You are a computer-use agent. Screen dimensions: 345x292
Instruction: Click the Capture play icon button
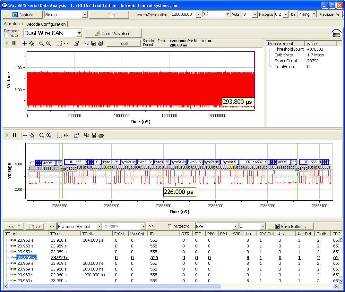[x=23, y=15]
